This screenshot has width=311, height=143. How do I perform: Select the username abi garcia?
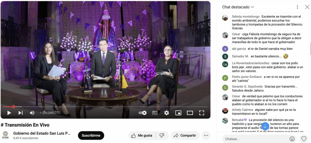click(239, 49)
